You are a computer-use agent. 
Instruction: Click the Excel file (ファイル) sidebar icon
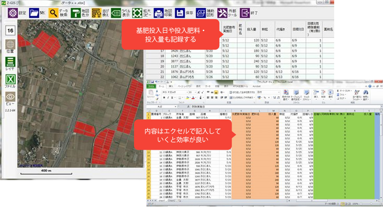coord(10,79)
